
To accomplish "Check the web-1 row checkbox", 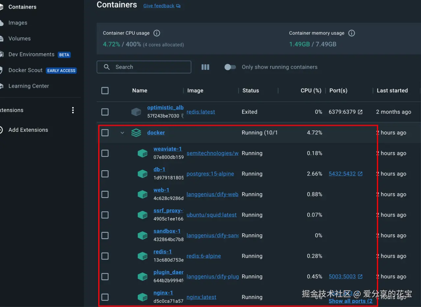I will coord(105,194).
